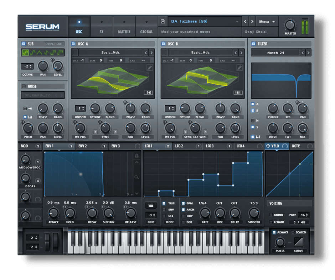Click the envelope lock icon
335x280 pixels.
[136, 156]
